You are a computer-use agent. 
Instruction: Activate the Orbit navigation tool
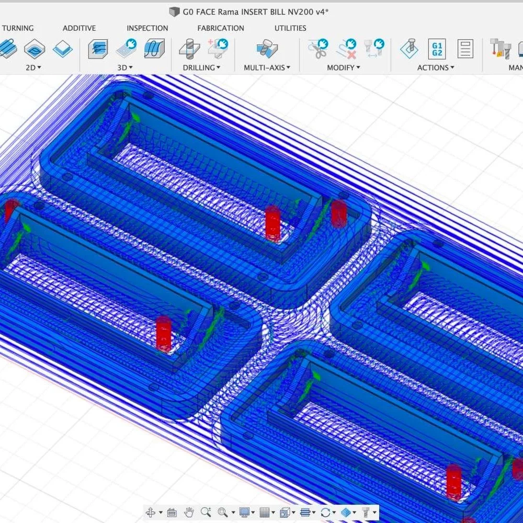click(151, 512)
